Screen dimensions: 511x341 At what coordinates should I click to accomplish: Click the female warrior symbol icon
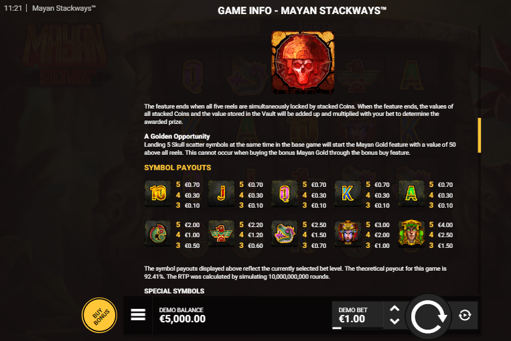coord(348,233)
